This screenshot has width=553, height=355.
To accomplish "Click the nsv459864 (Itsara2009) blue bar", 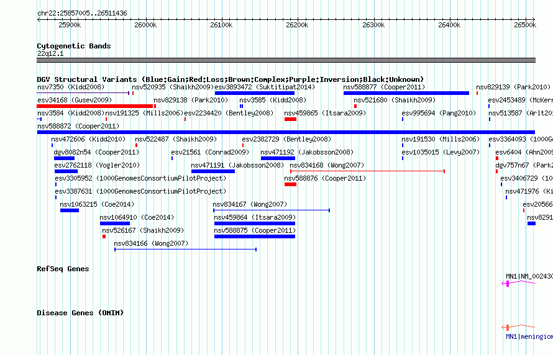I will (x=255, y=223).
